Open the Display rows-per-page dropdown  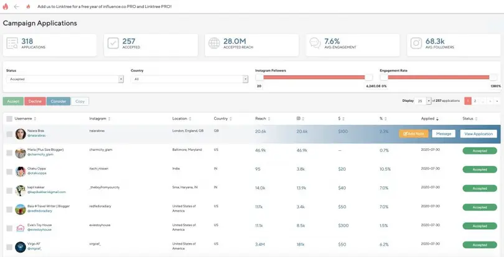(422, 101)
